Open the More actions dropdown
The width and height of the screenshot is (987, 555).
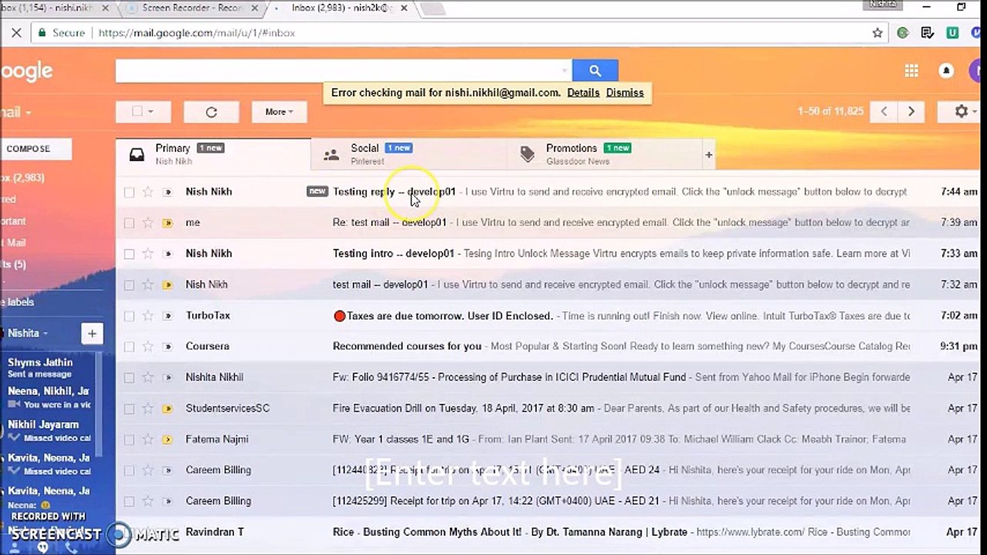279,112
